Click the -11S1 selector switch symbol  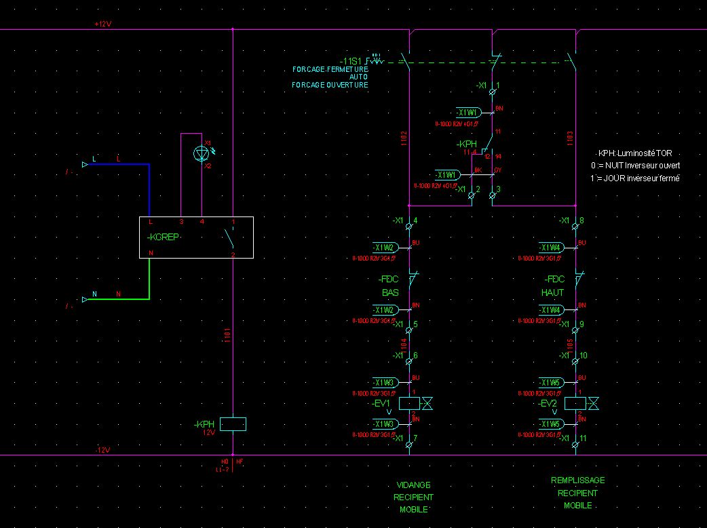pos(375,60)
